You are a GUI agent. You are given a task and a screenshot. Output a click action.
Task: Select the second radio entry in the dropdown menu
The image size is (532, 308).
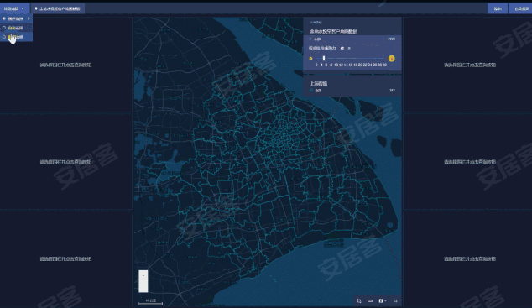point(16,28)
